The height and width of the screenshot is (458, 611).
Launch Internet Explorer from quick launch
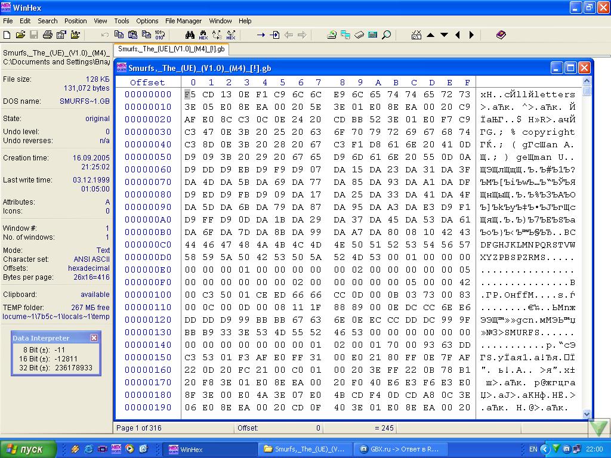(x=89, y=449)
